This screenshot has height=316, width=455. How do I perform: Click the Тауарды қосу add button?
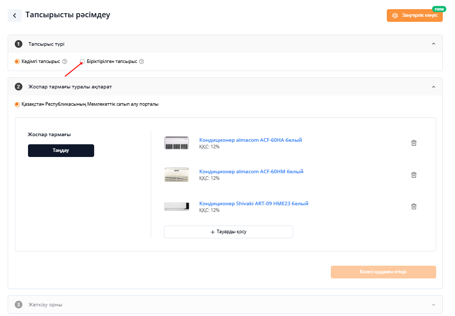coord(229,232)
